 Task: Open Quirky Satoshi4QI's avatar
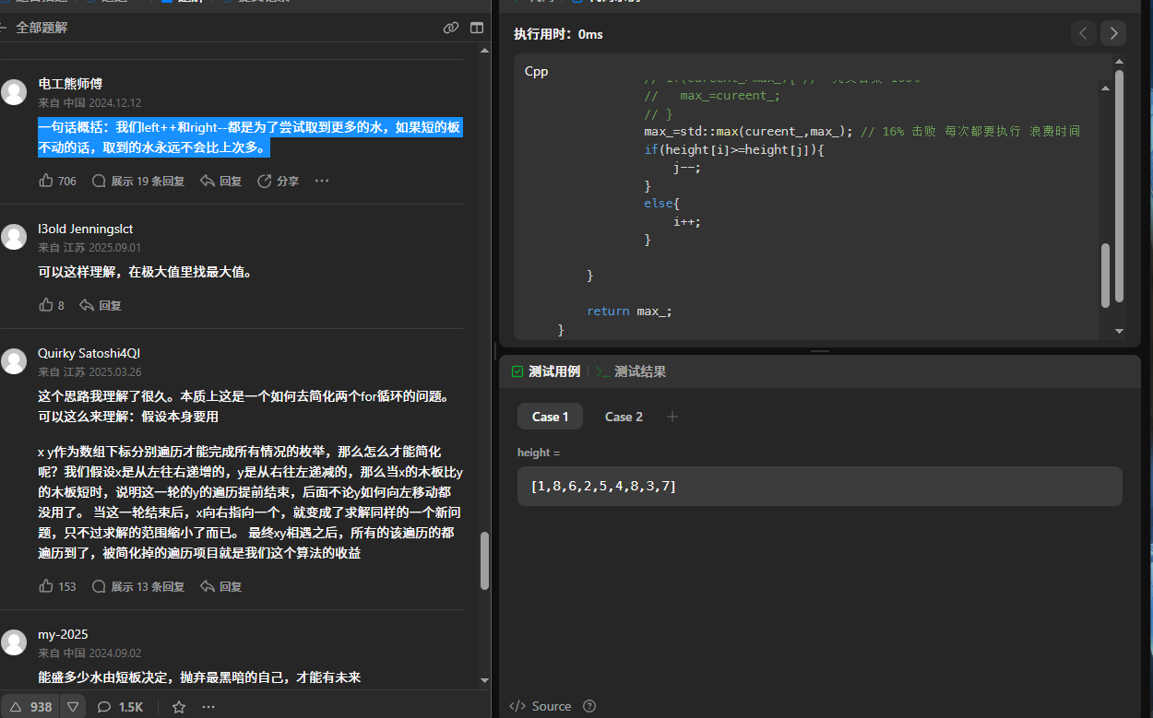click(x=14, y=361)
